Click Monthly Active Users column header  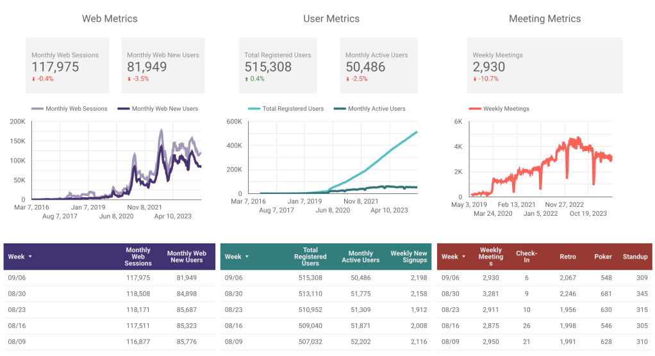pos(360,257)
